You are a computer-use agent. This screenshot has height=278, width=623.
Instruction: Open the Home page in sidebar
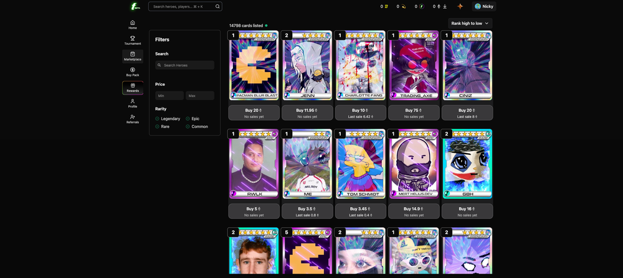[133, 25]
